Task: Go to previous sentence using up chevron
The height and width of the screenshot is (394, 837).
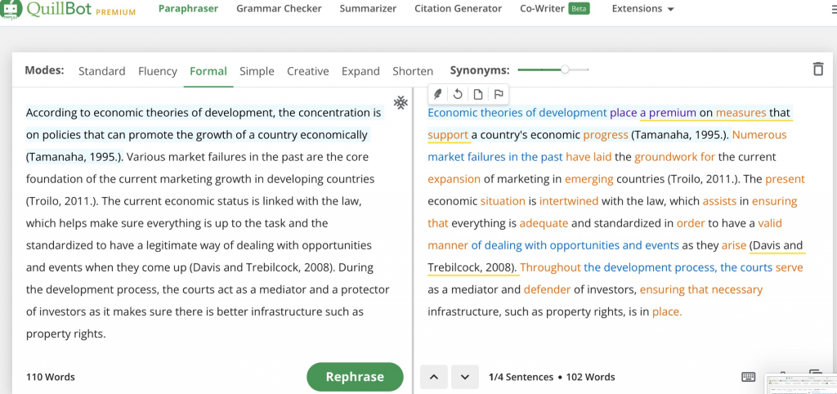Action: tap(434, 377)
